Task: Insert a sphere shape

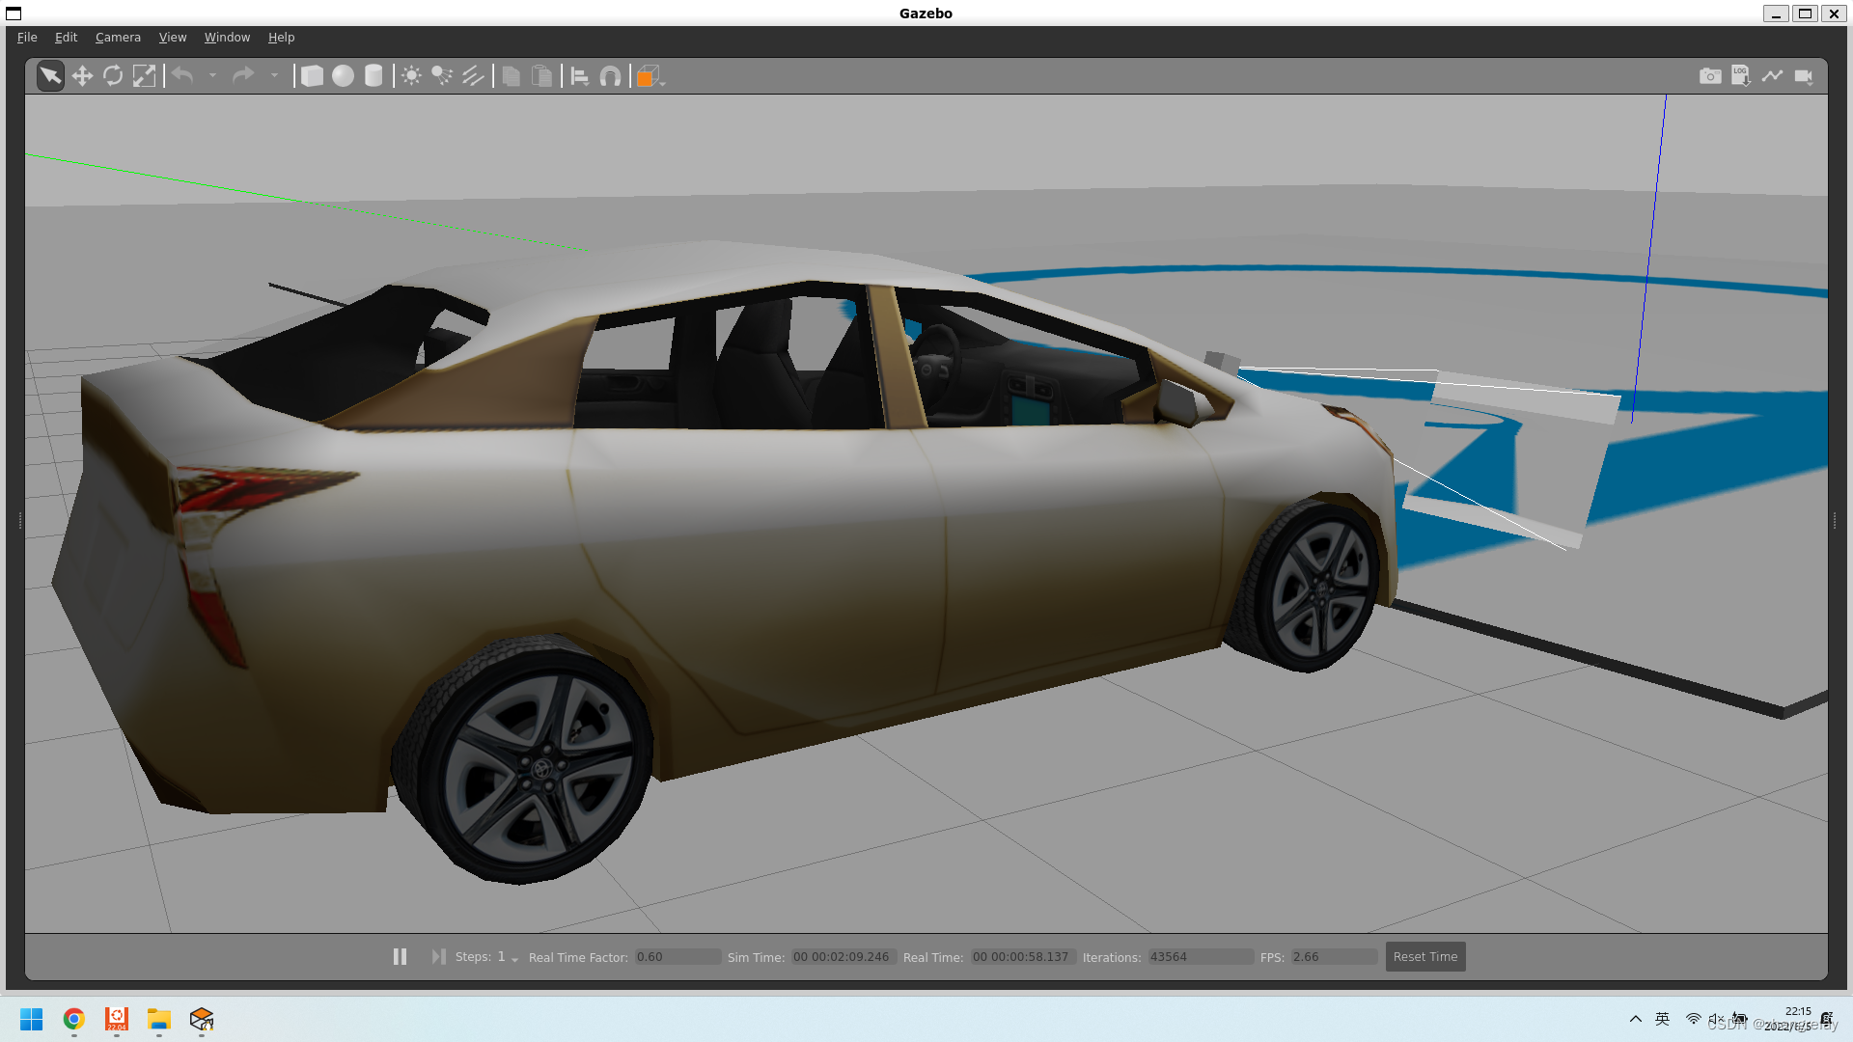Action: tap(343, 76)
